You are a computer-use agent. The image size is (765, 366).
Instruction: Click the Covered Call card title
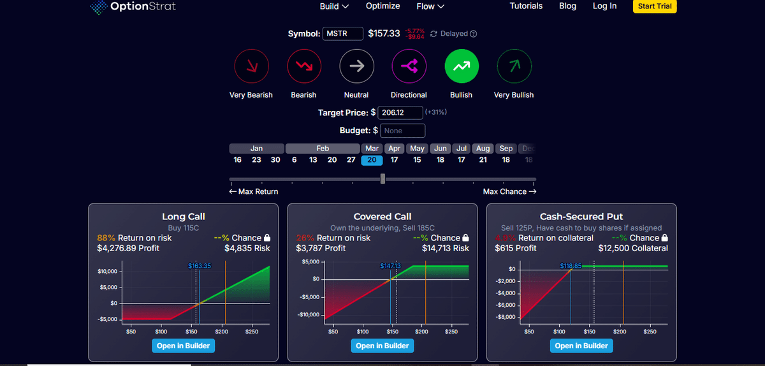(382, 217)
